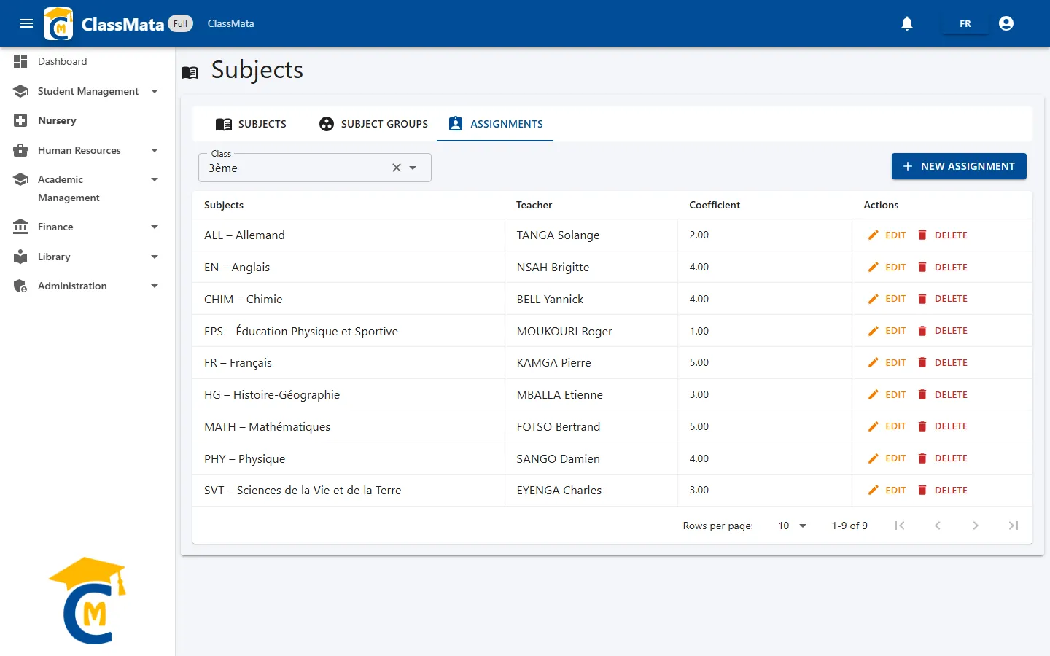The height and width of the screenshot is (656, 1050).
Task: Go to first page of table
Action: point(900,526)
